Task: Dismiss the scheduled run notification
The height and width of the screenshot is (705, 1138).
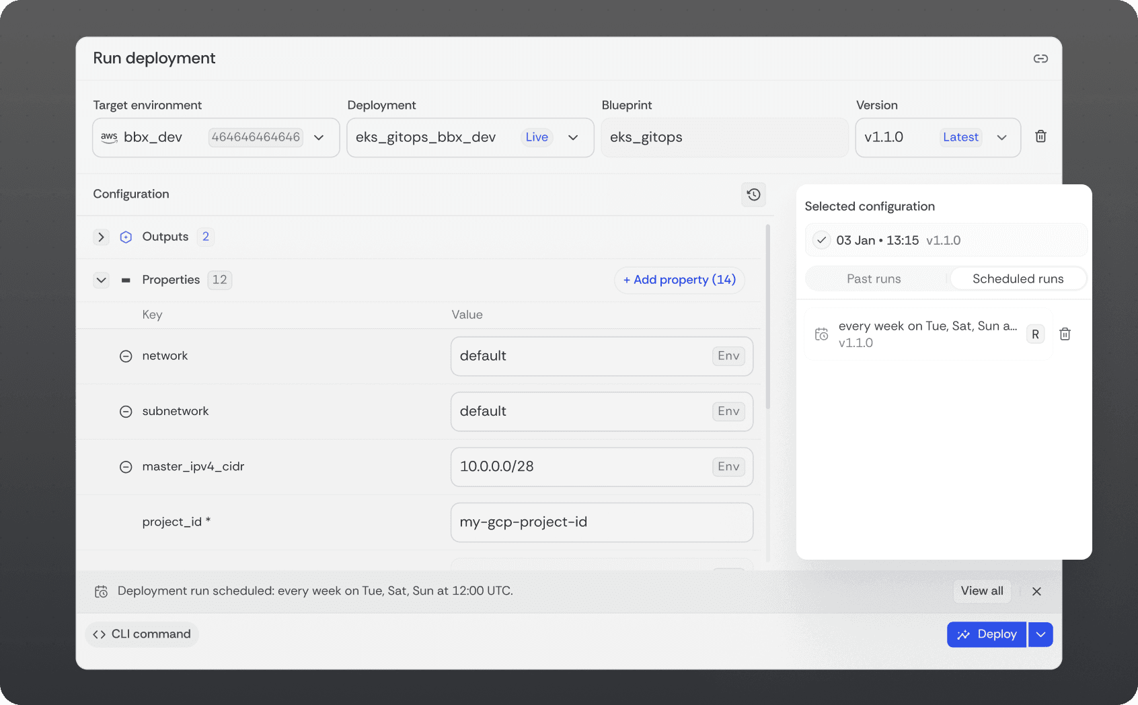Action: coord(1036,591)
